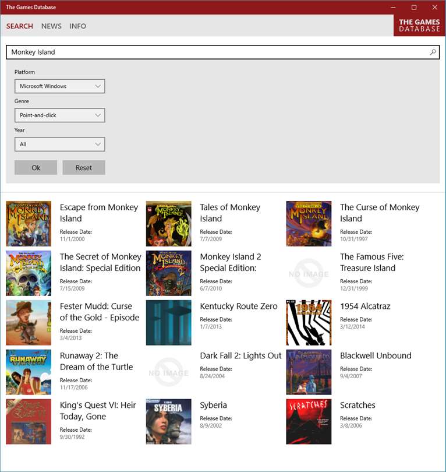Minimize The Games Database window
446x472 pixels.
pos(393,7)
